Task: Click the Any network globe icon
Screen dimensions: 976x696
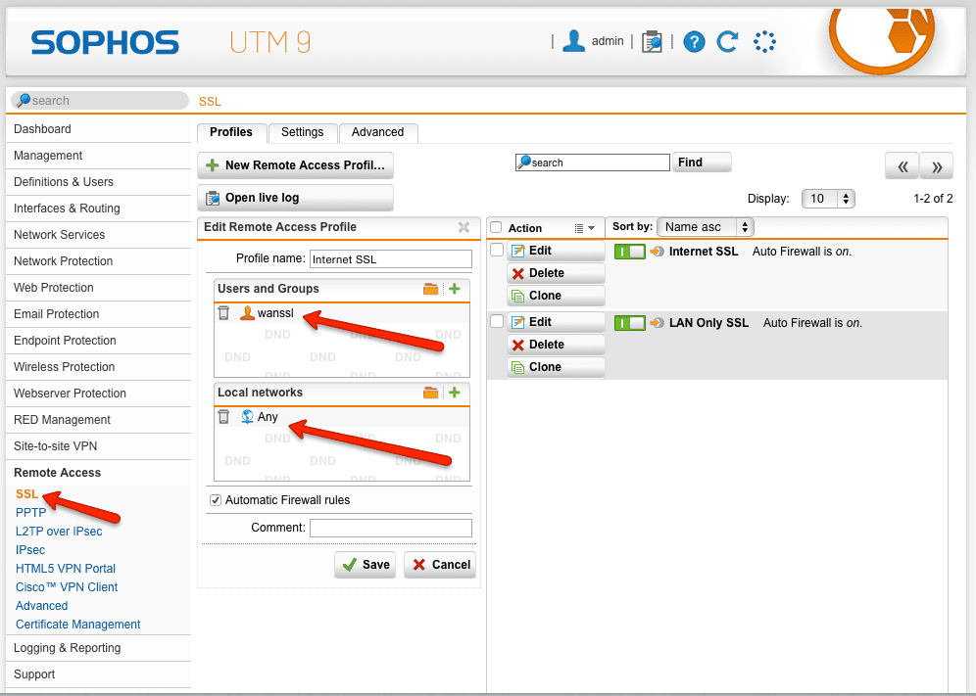Action: [x=247, y=417]
